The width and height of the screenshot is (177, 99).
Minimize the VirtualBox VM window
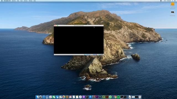(56, 26)
